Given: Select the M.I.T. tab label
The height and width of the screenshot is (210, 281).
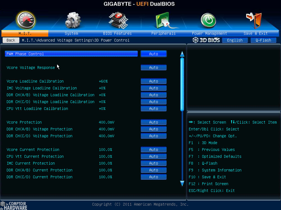Looking at the screenshot, I should (25, 33).
